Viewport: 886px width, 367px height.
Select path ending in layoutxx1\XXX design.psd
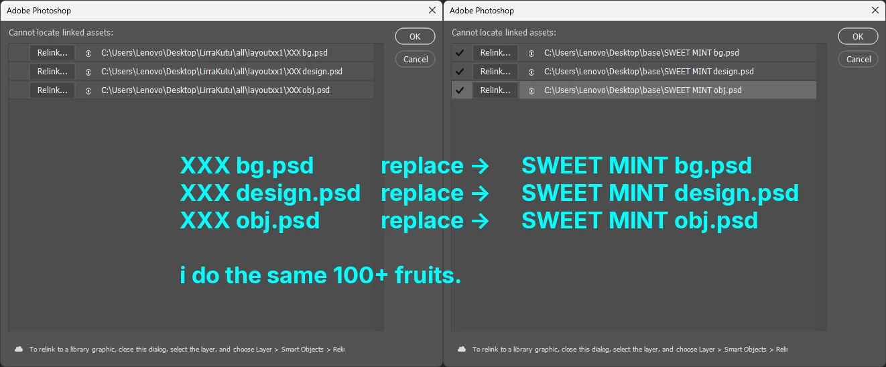222,71
